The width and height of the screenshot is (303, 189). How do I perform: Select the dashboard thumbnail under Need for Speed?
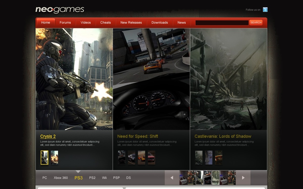tap(122, 157)
